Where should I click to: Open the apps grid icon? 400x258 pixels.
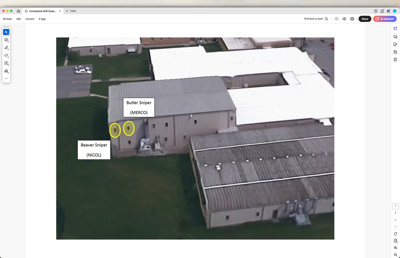coord(388,11)
